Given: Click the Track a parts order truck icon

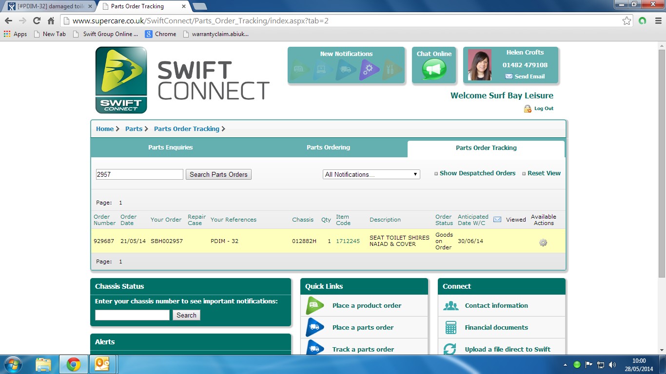Looking at the screenshot, I should [x=315, y=348].
